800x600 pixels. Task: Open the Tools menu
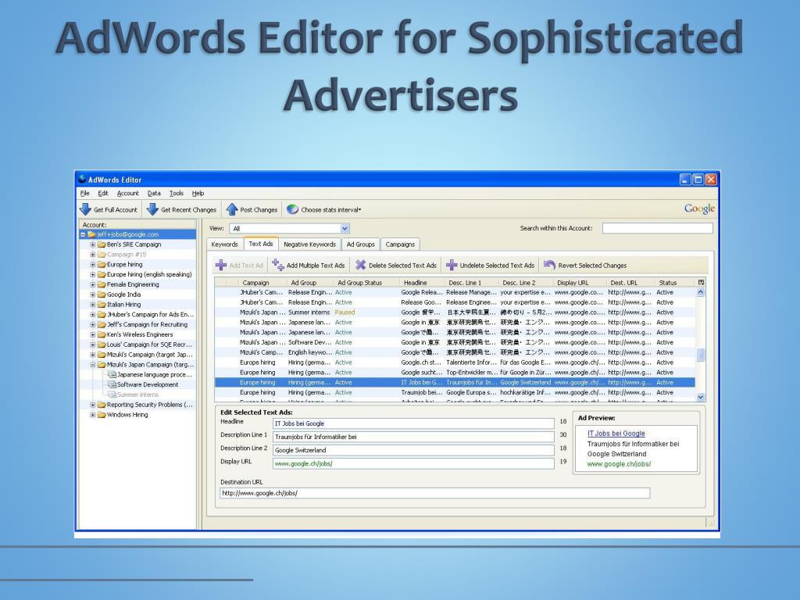[177, 194]
